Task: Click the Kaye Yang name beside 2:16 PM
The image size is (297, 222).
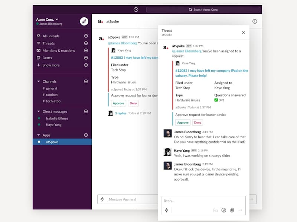Action: coord(182,151)
